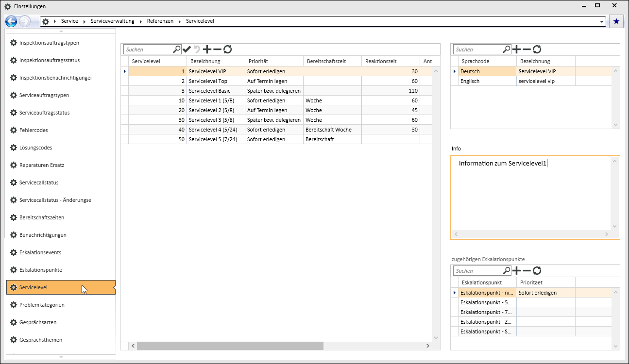Remove Eskalationspunkt with minus icon
The image size is (629, 364).
tap(527, 270)
